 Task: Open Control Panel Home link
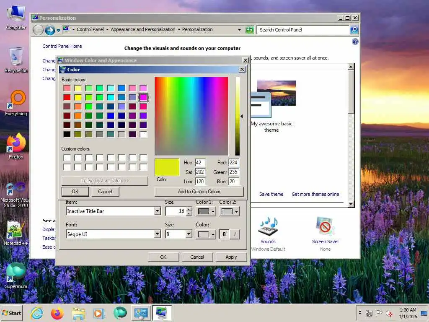[62, 46]
